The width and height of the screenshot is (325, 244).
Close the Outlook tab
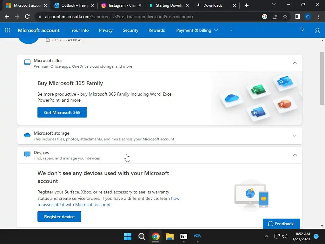click(93, 5)
